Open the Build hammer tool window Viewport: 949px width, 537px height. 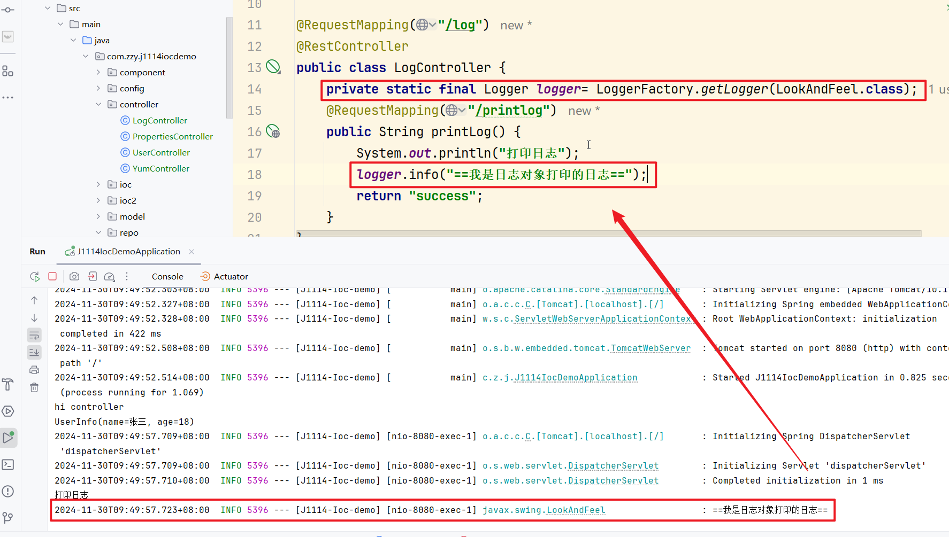[8, 384]
